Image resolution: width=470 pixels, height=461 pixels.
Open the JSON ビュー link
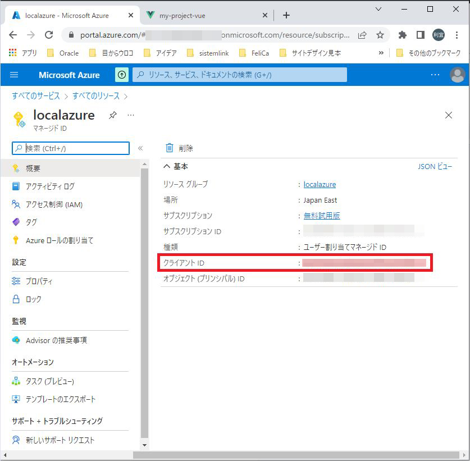pyautogui.click(x=435, y=167)
